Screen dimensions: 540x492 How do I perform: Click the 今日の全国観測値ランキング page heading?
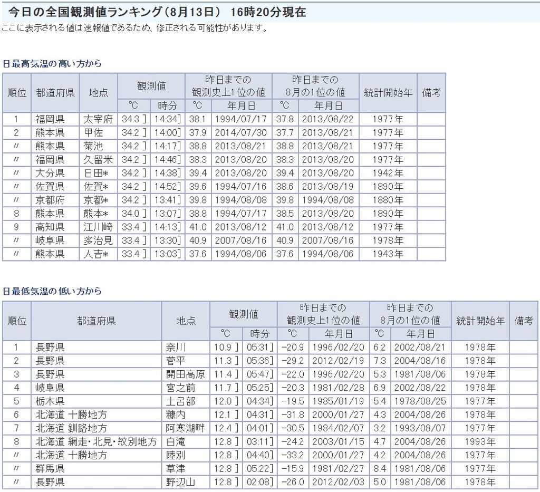click(157, 12)
